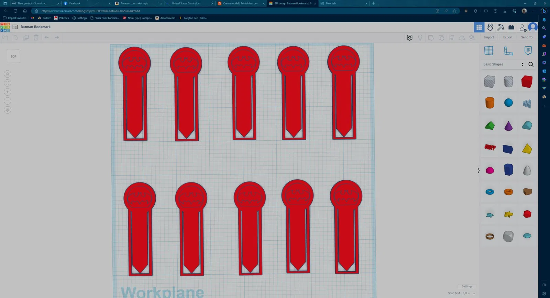
Task: Collapse the shapes panel with the chevron
Action: click(478, 170)
